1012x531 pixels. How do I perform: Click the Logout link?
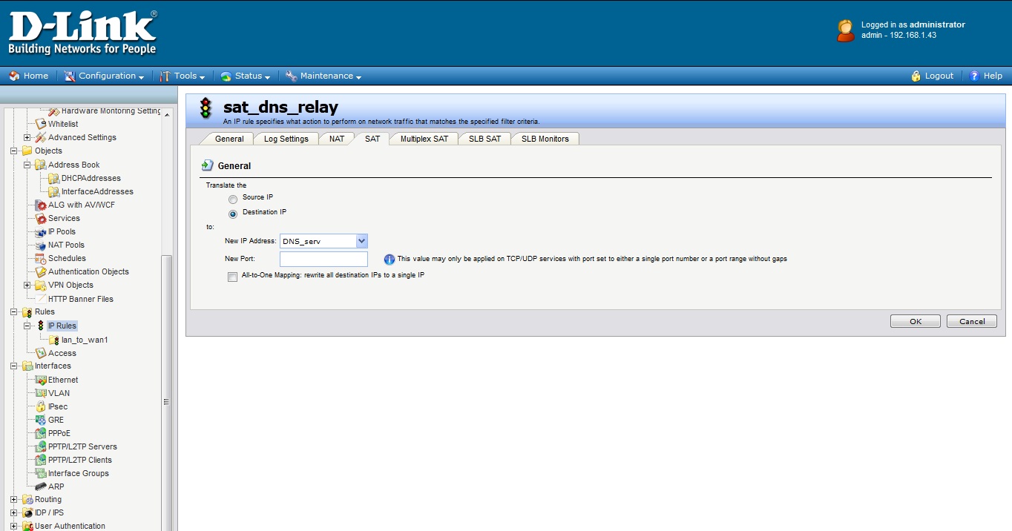(x=932, y=76)
